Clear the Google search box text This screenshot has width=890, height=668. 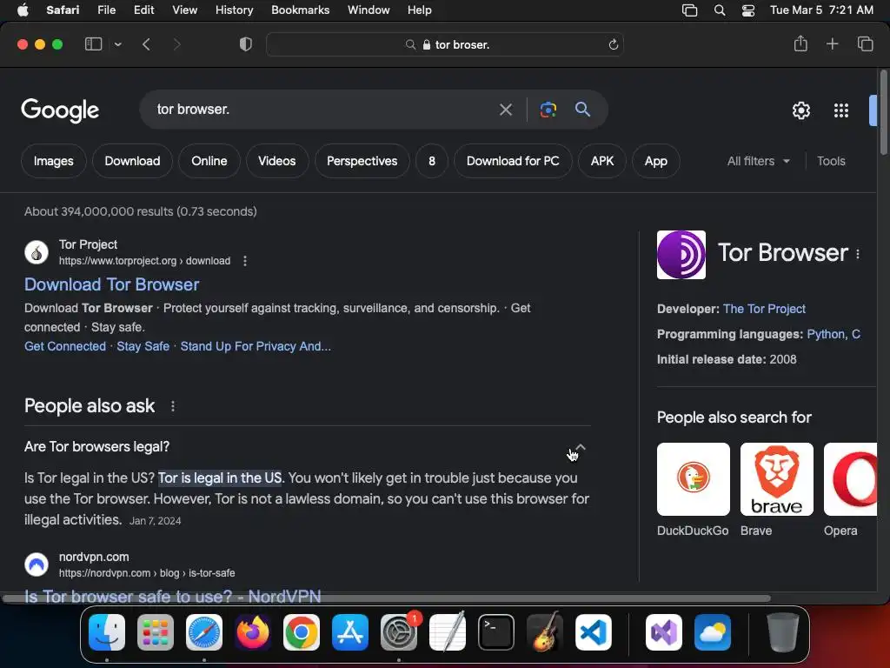pyautogui.click(x=505, y=110)
